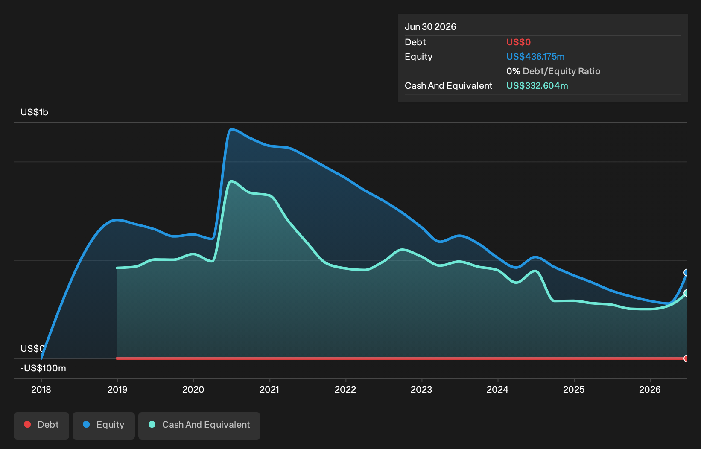This screenshot has height=449, width=701.
Task: Click Cash And Equivalent label in tooltip
Action: 449,86
